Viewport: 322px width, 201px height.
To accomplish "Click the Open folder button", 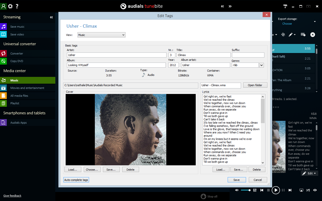I will tap(255, 85).
